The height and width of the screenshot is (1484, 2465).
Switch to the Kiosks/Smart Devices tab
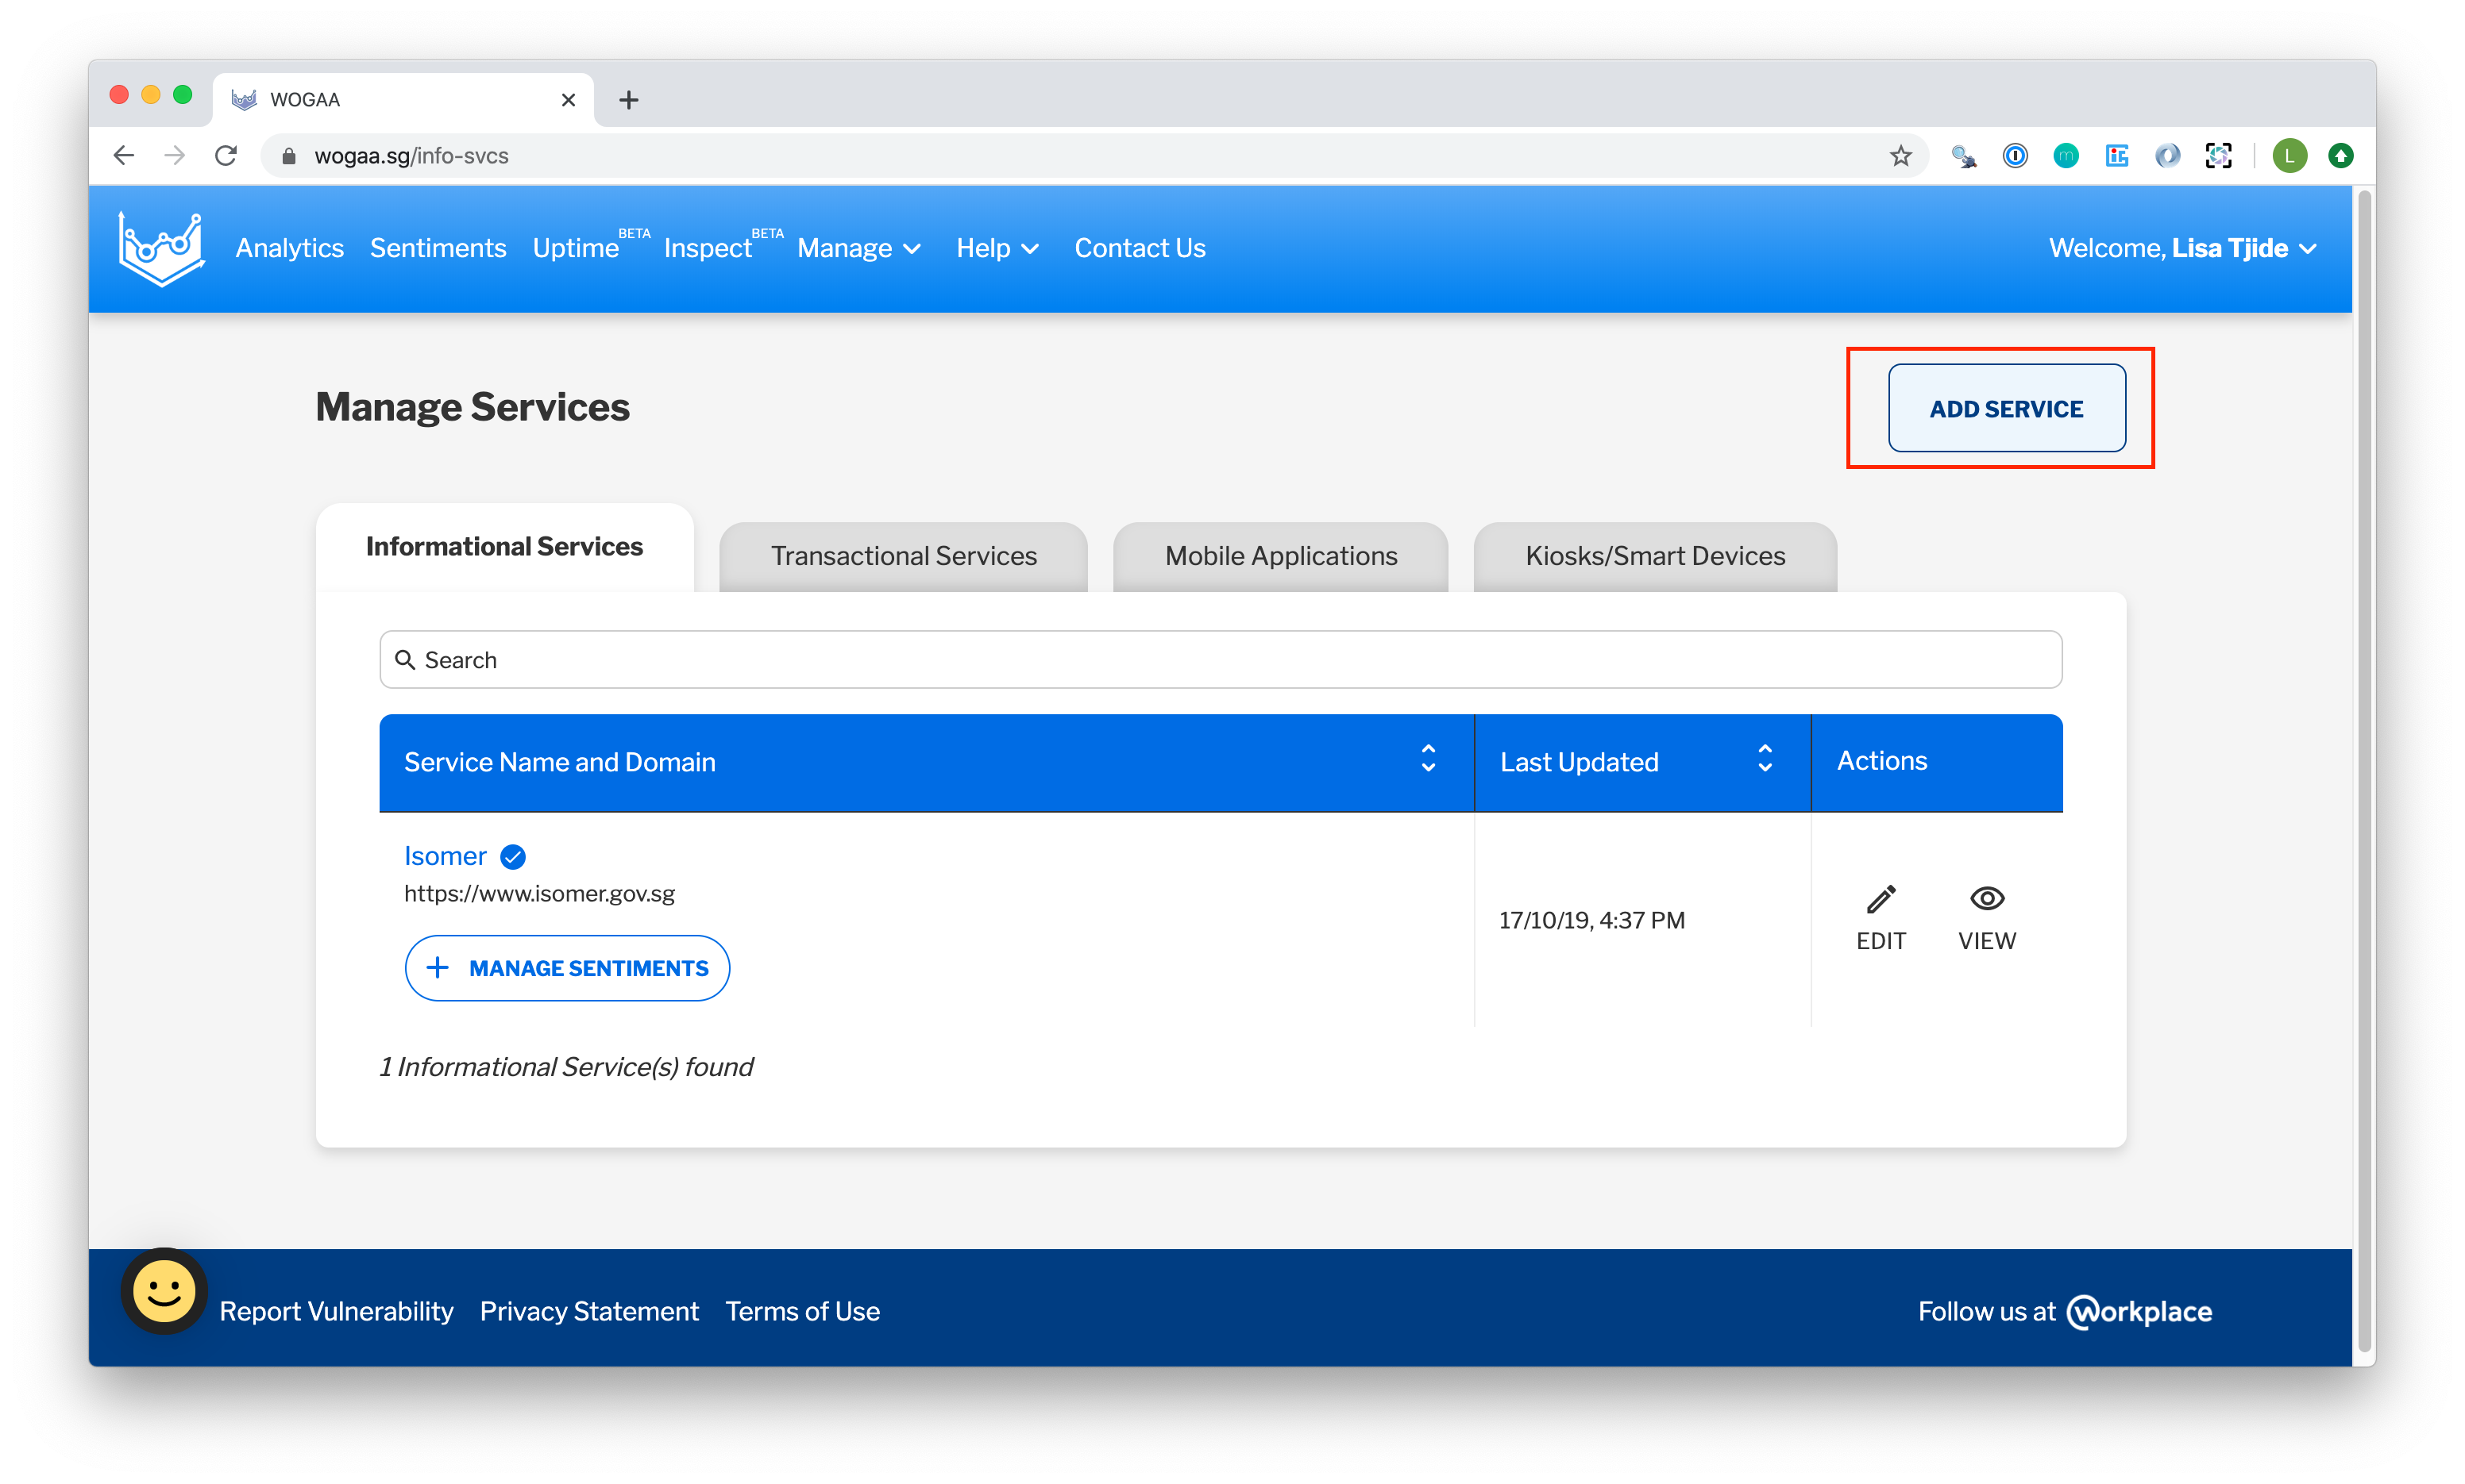click(1655, 556)
